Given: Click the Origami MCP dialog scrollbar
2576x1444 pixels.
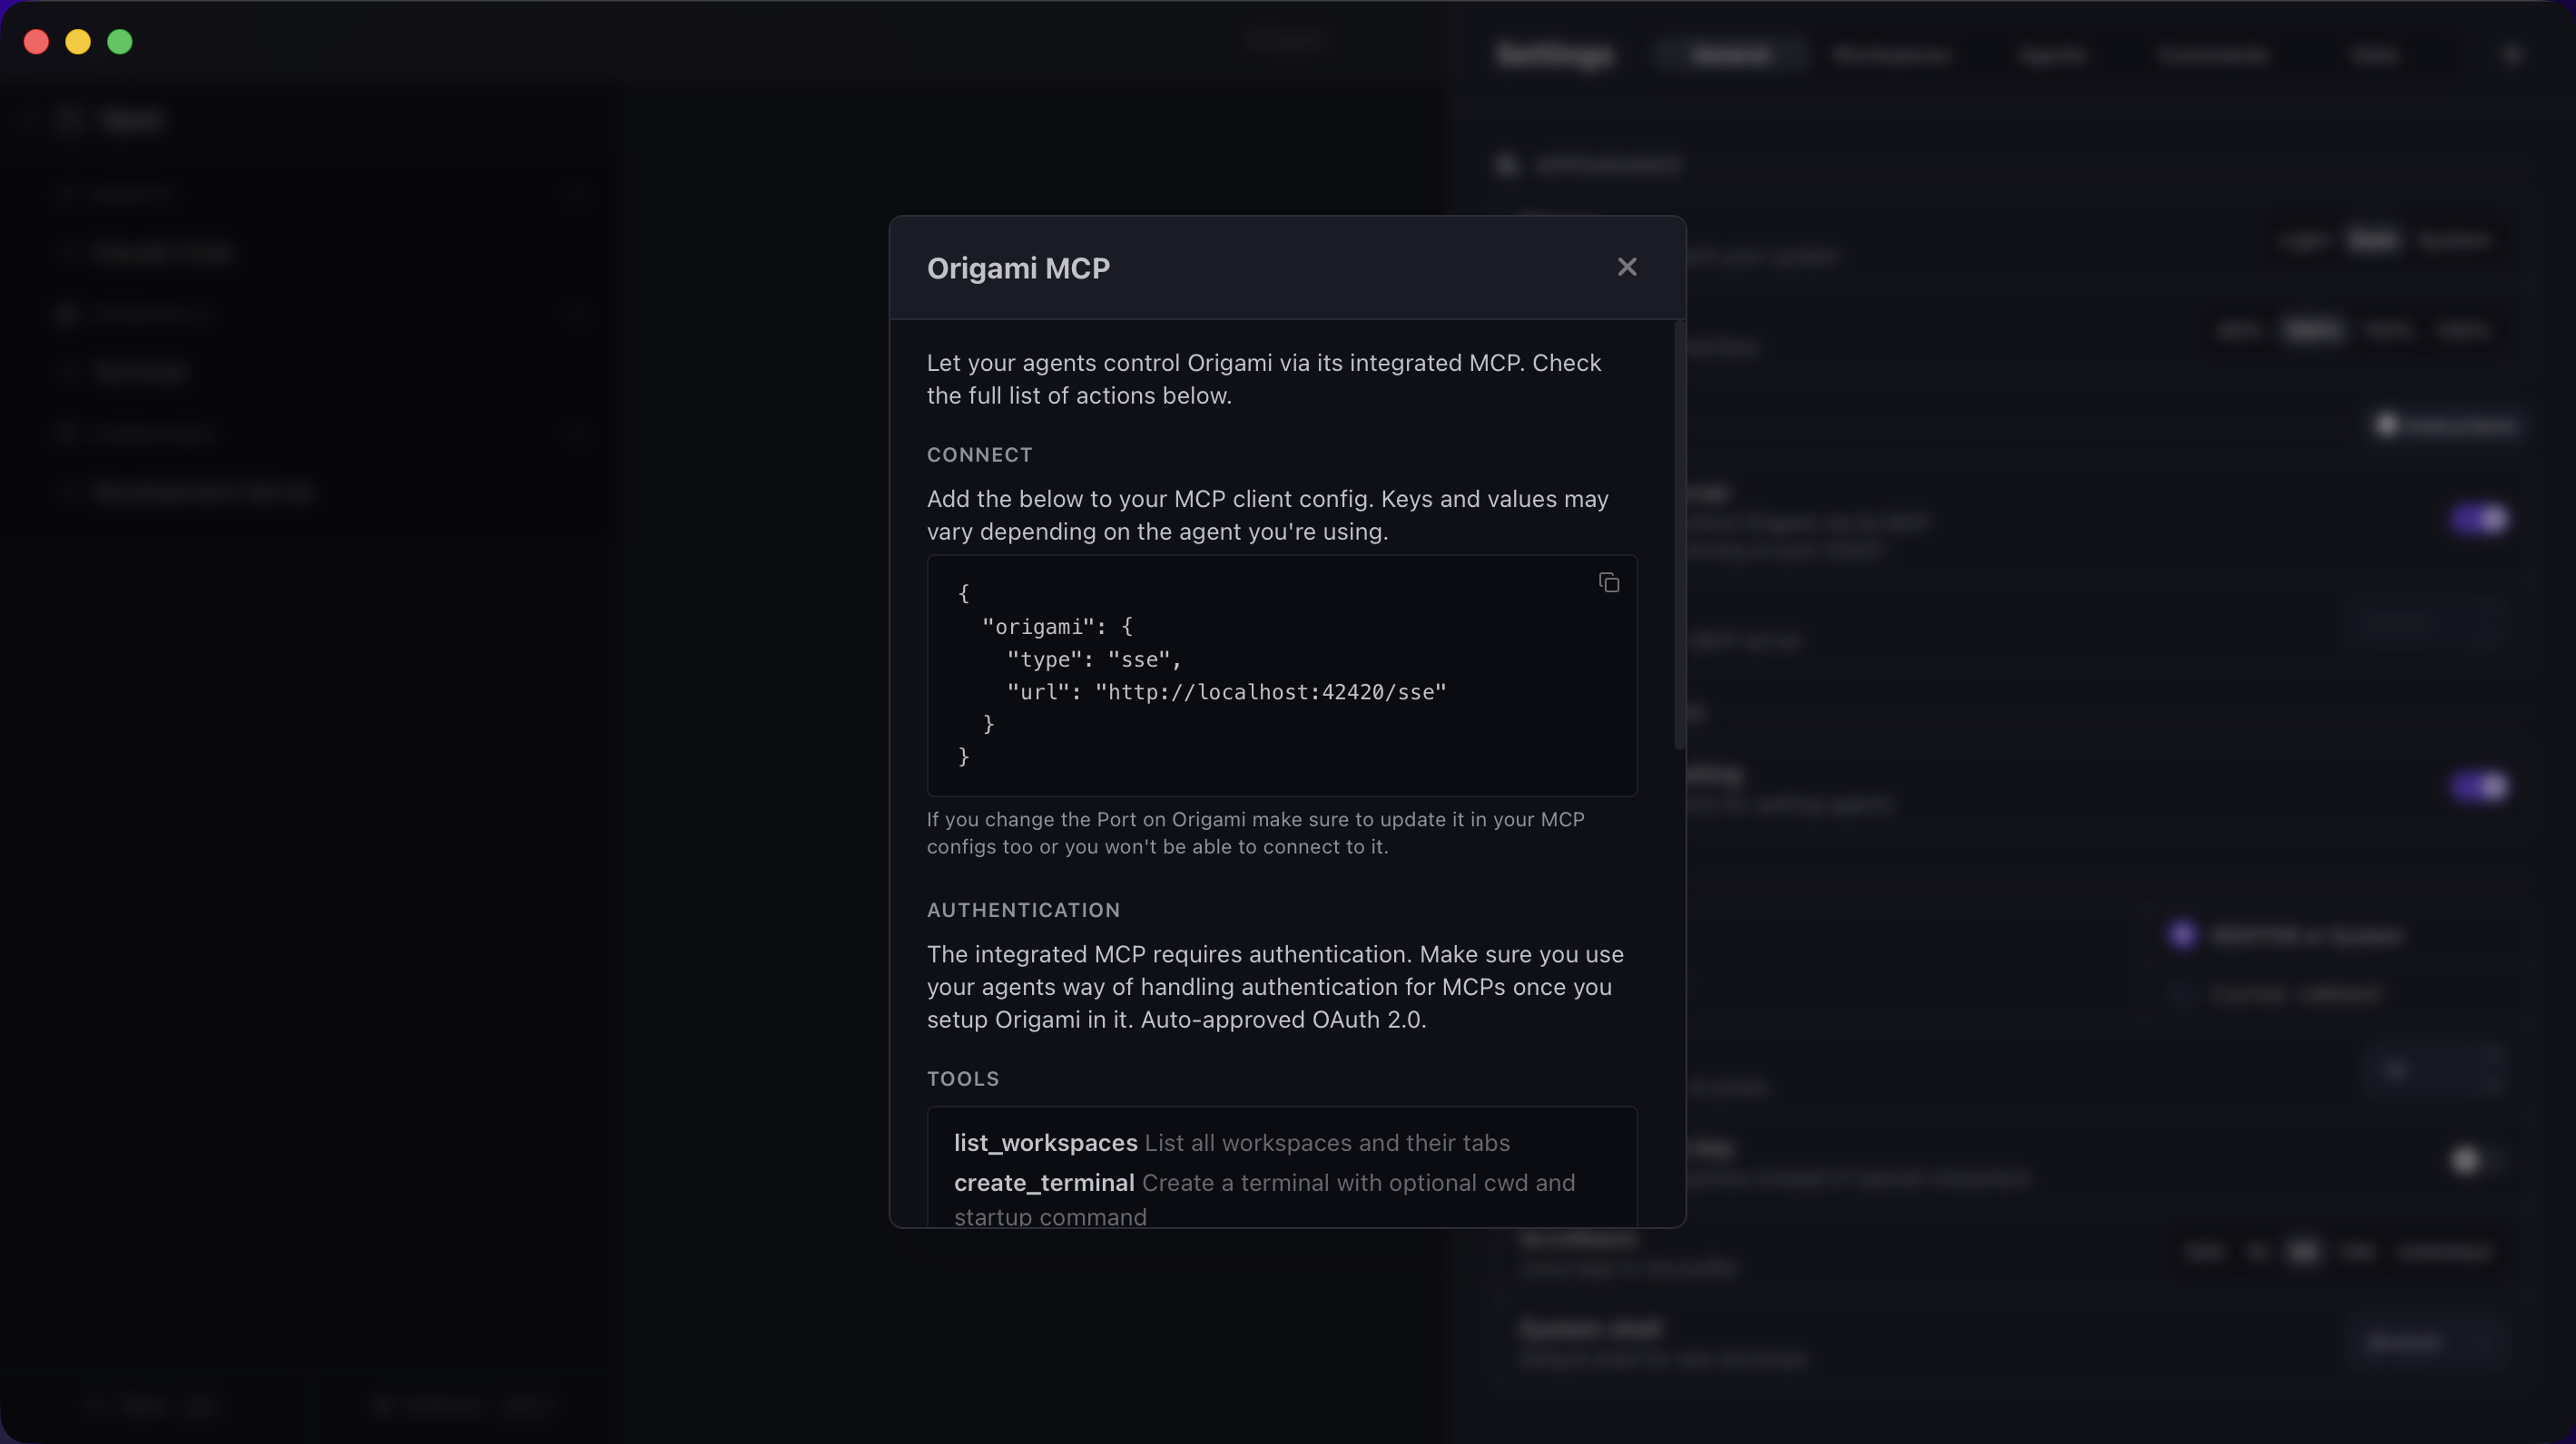Looking at the screenshot, I should pyautogui.click(x=1679, y=534).
